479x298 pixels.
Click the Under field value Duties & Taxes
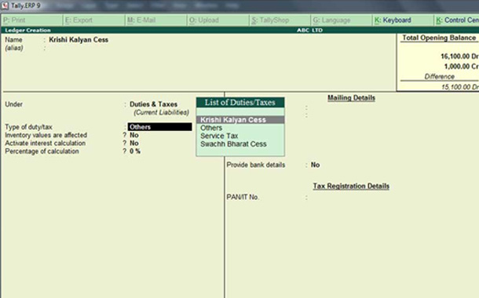coord(153,104)
